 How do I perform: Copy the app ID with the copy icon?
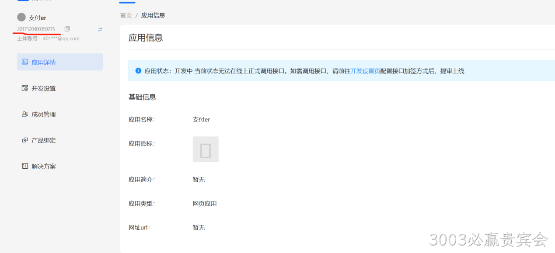tap(67, 29)
